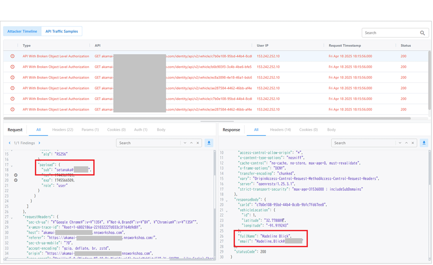
Task: Click the clock icon next to the exp timestamp
Action: coord(15,180)
